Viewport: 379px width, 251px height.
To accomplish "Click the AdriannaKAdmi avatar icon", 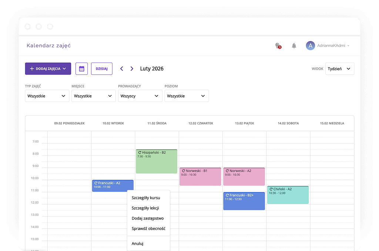I will [310, 46].
